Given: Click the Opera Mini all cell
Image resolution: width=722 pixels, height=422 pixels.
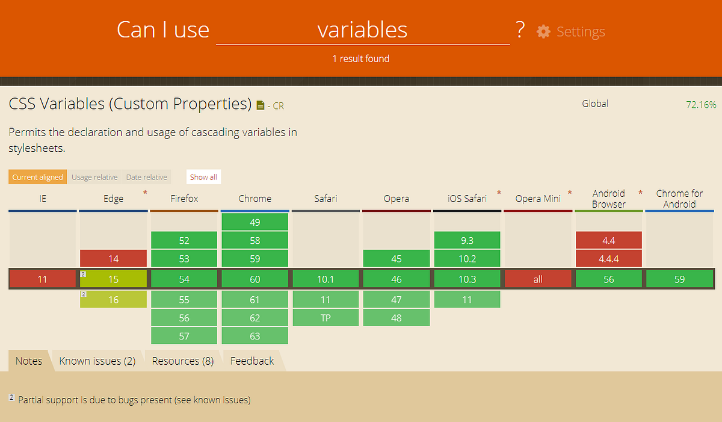Looking at the screenshot, I should click(x=538, y=279).
